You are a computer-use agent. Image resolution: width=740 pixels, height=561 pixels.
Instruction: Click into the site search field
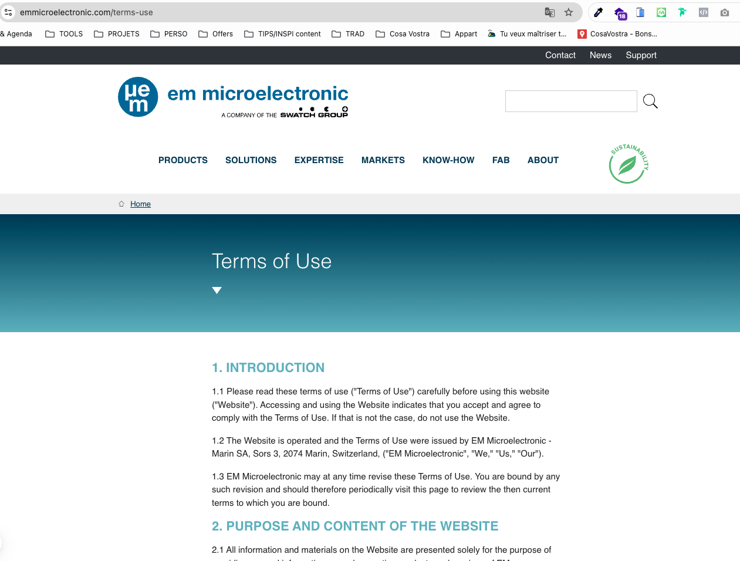570,102
